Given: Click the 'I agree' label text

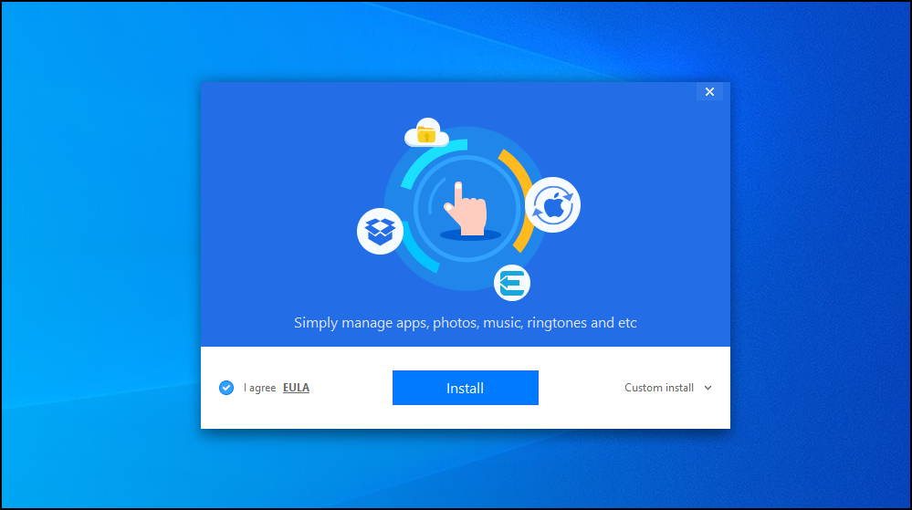Looking at the screenshot, I should [x=259, y=388].
